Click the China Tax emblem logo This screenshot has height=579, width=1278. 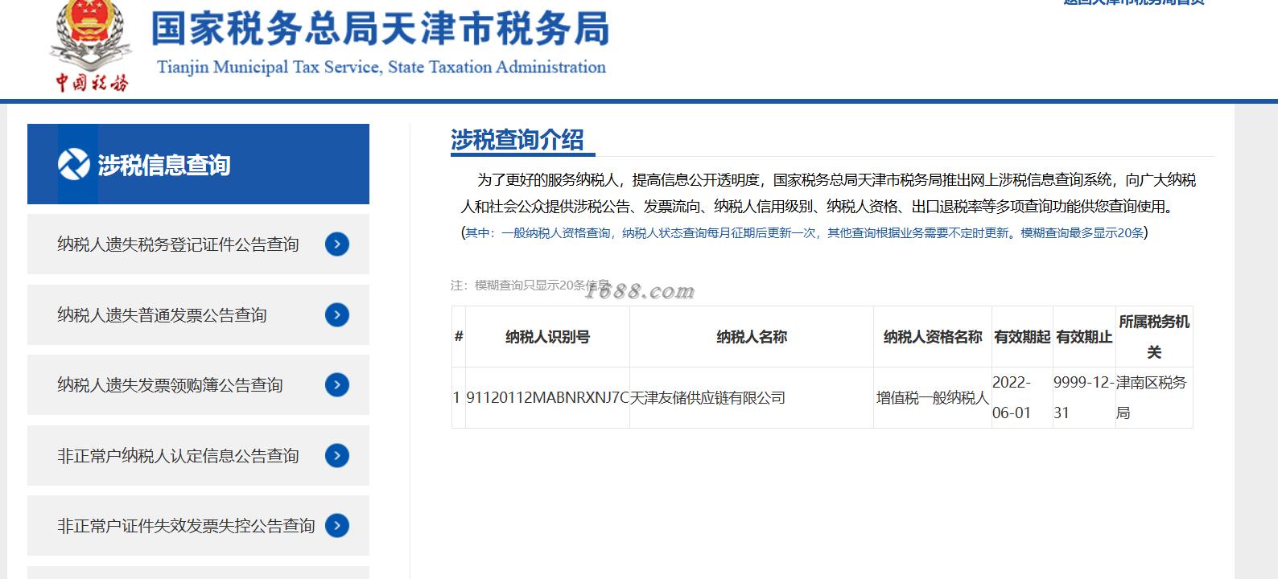click(x=91, y=47)
